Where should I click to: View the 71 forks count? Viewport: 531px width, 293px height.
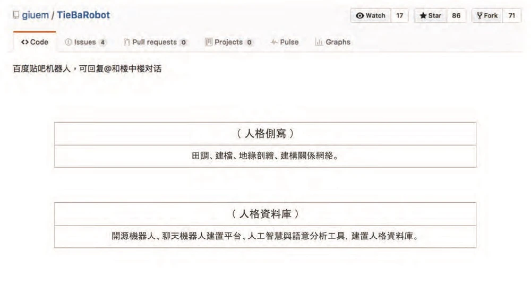click(x=511, y=16)
